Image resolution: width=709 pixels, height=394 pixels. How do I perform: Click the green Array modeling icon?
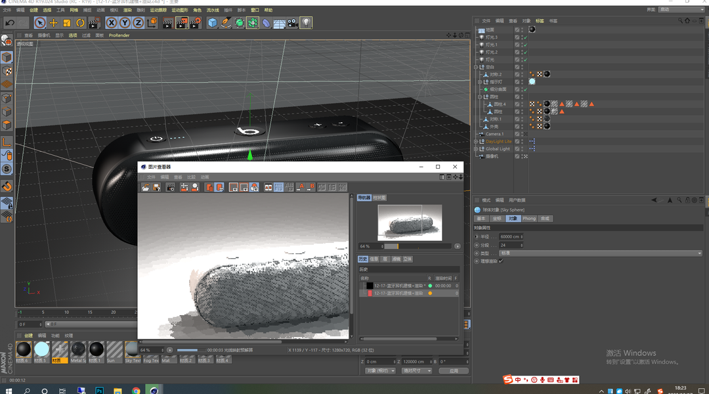click(253, 22)
